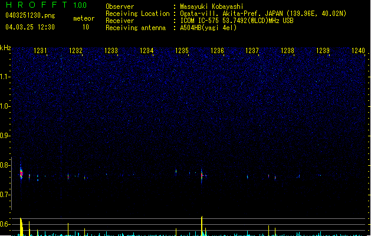Click the 1.1 kHz frequency axis label
This screenshot has width=371, height=236.
point(5,77)
